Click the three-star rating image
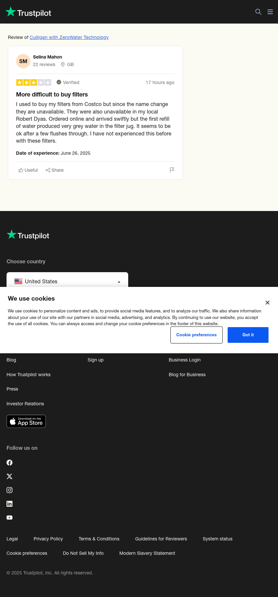278x597 pixels. (x=34, y=82)
